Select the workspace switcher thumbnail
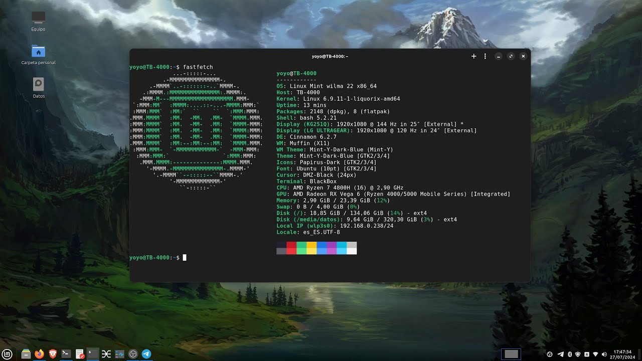 tap(511, 354)
